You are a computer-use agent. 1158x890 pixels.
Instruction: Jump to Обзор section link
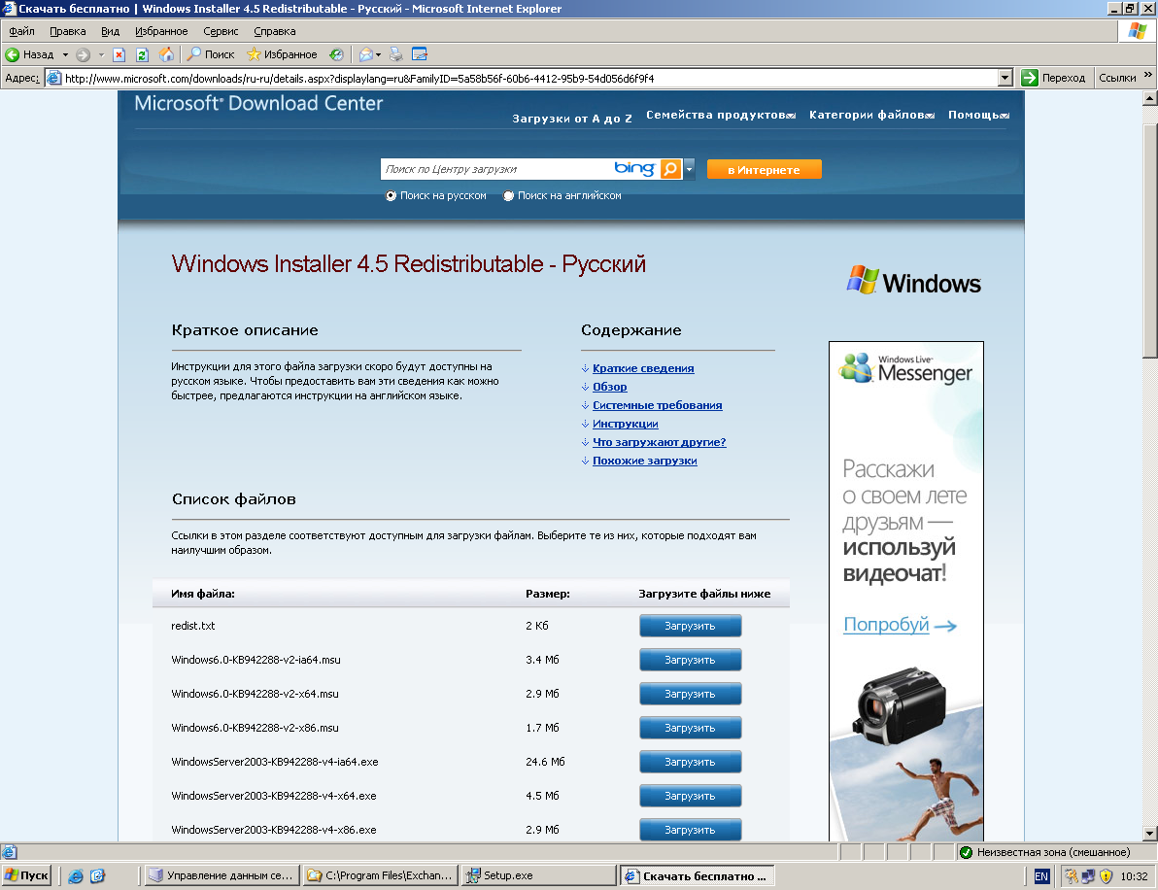(x=610, y=387)
